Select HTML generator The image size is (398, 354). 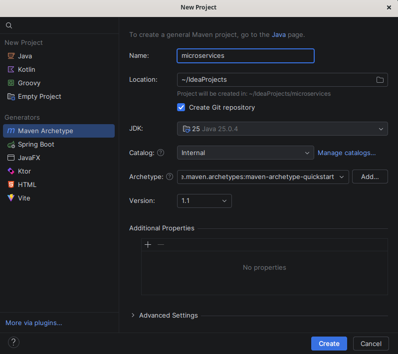click(x=59, y=184)
